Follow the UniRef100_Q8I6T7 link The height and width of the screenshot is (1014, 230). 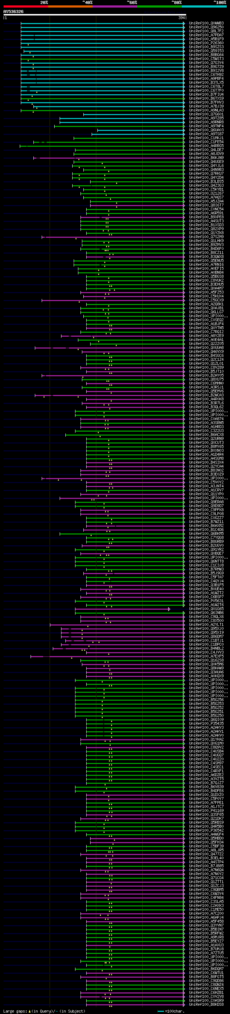click(206, 205)
